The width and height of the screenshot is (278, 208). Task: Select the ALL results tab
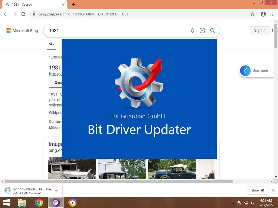(51, 44)
